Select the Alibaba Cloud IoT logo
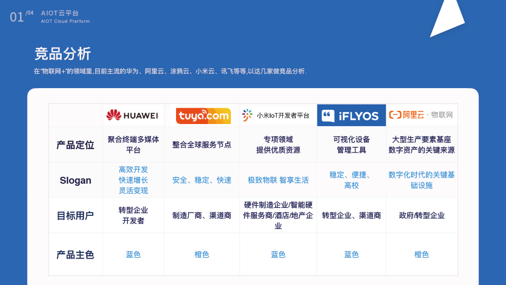This screenshot has width=506, height=285. point(421,115)
